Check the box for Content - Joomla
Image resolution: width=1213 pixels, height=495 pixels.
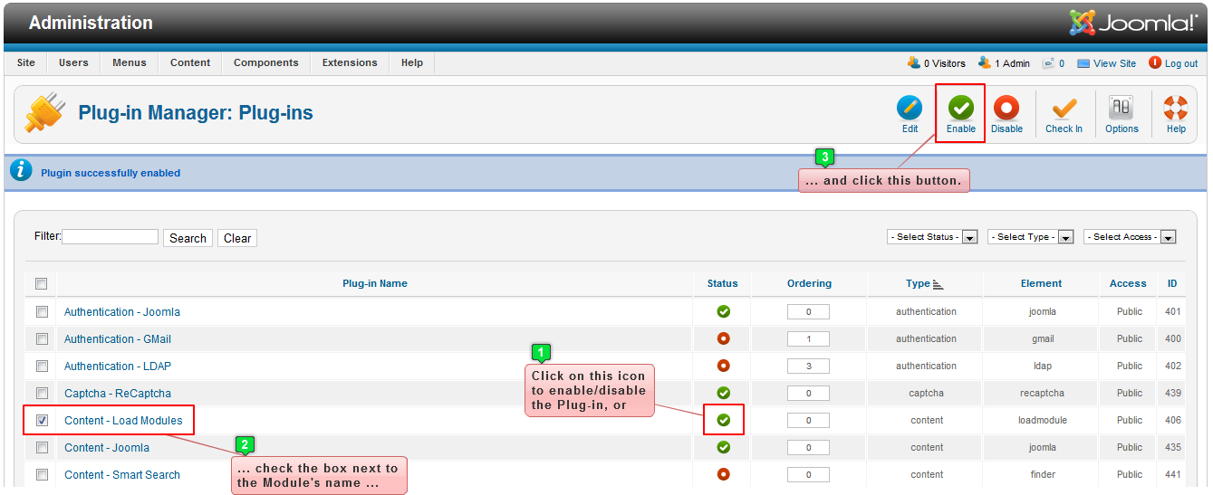tap(42, 447)
